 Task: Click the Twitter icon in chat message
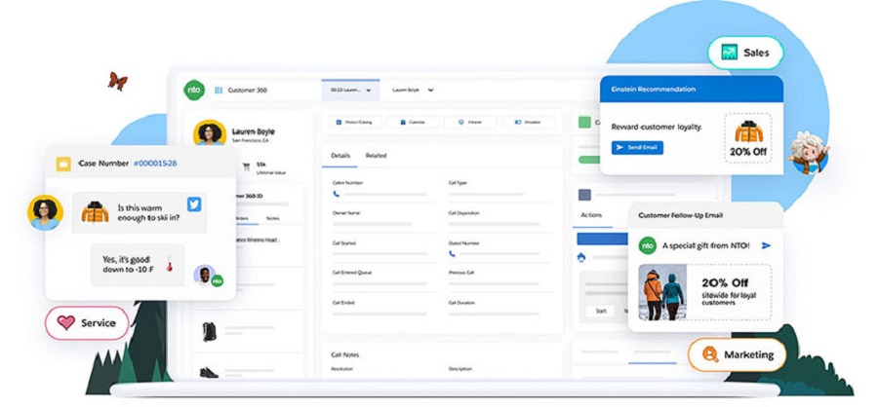click(x=193, y=204)
